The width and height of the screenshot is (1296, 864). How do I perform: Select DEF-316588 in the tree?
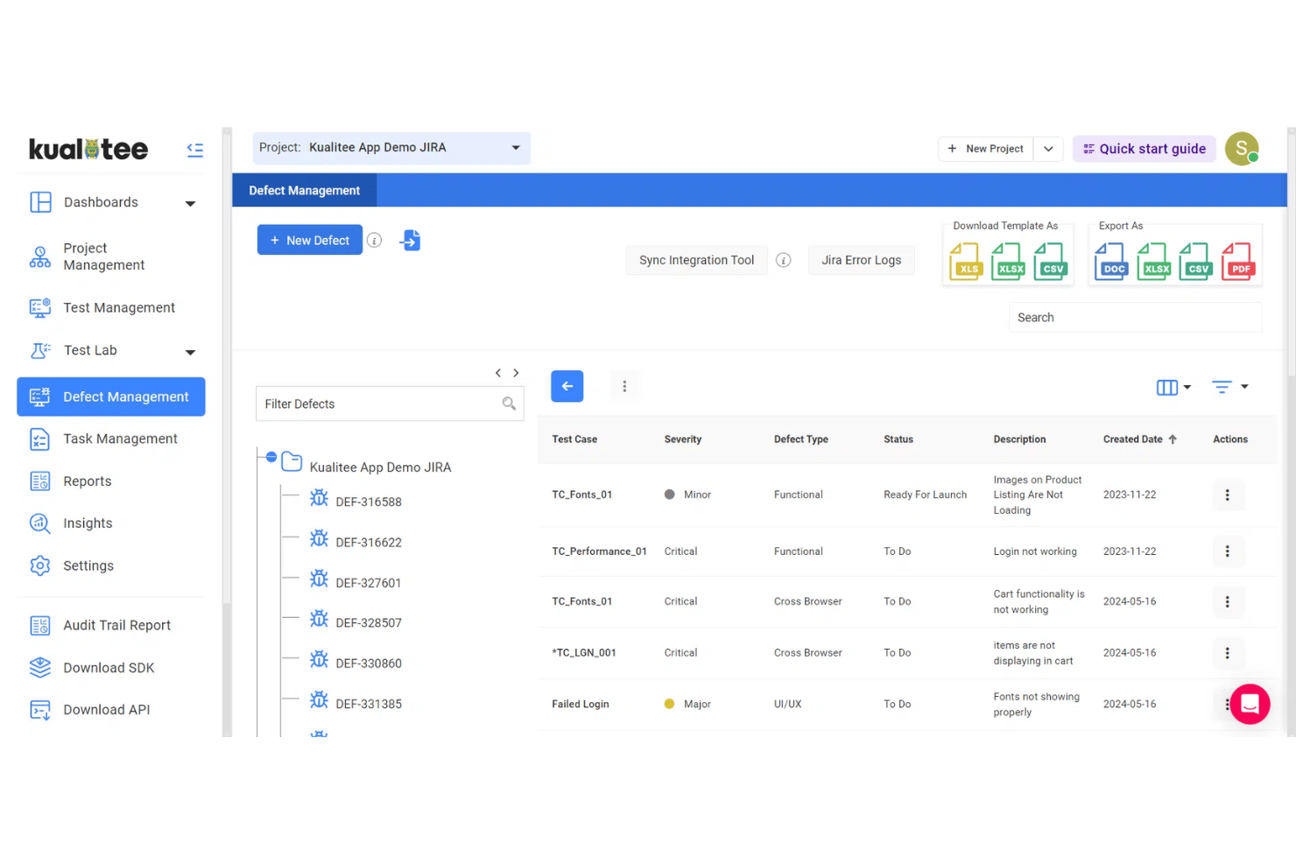(368, 502)
